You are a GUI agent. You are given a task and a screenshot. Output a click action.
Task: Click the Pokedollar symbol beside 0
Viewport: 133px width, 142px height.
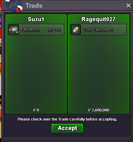[x=34, y=110]
